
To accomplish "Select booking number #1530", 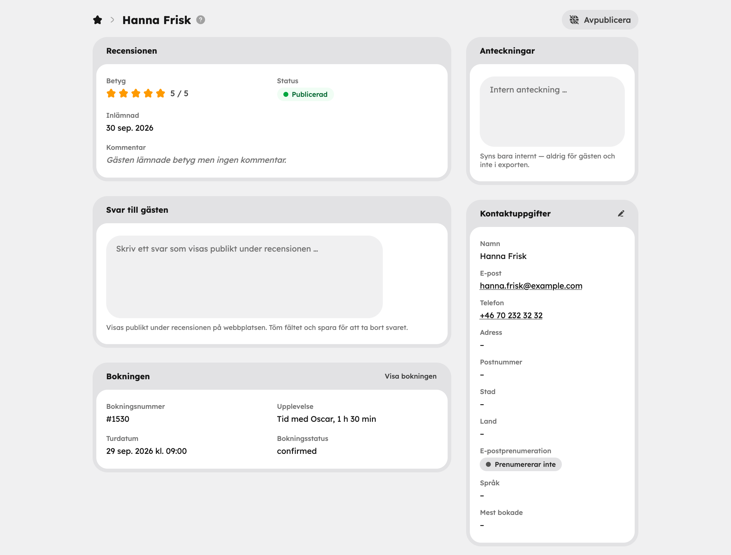I will coord(118,419).
